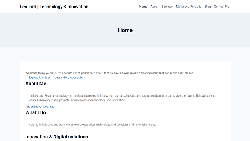
Task: Click the welcome sentence starting 'Welcome to my website'
Action: pos(110,73)
